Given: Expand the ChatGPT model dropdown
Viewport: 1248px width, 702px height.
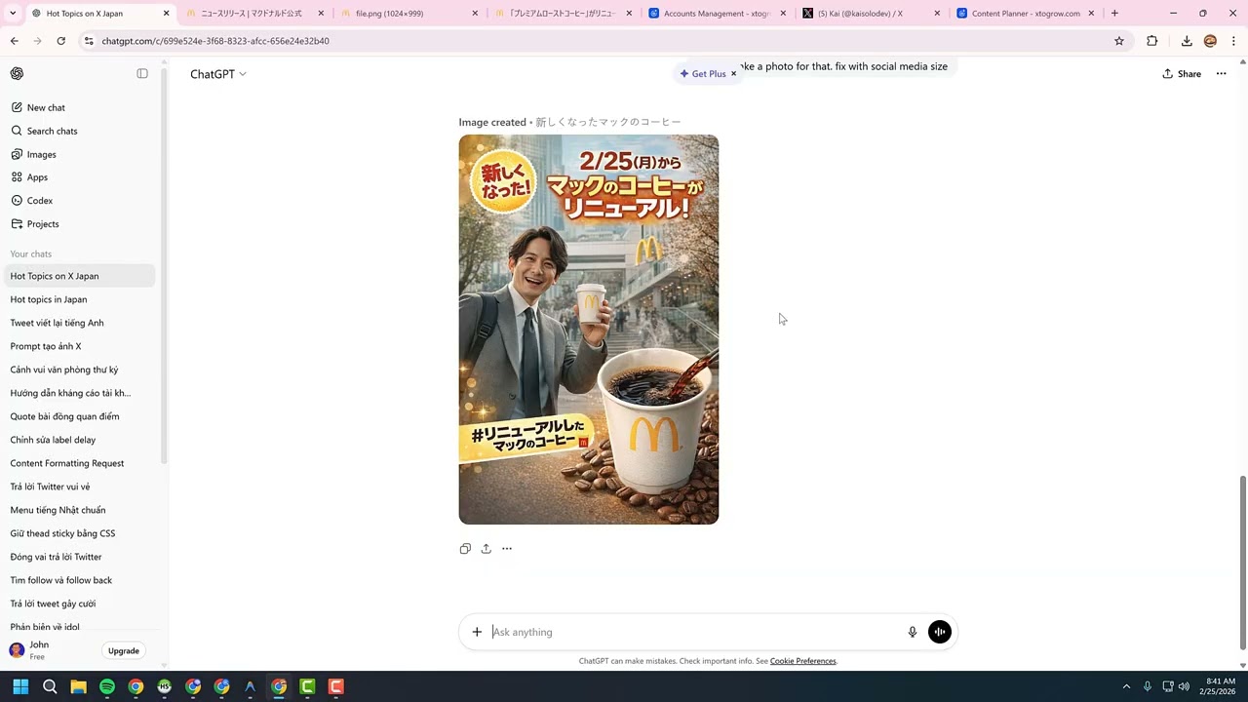Looking at the screenshot, I should tap(218, 74).
